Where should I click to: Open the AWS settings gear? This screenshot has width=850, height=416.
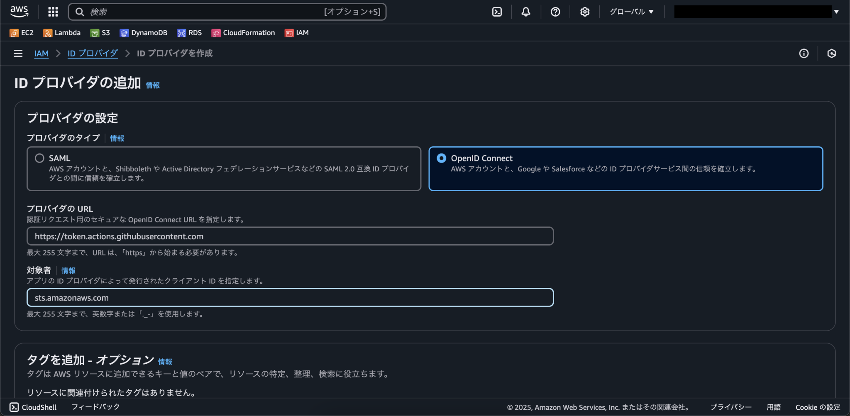[x=584, y=12]
